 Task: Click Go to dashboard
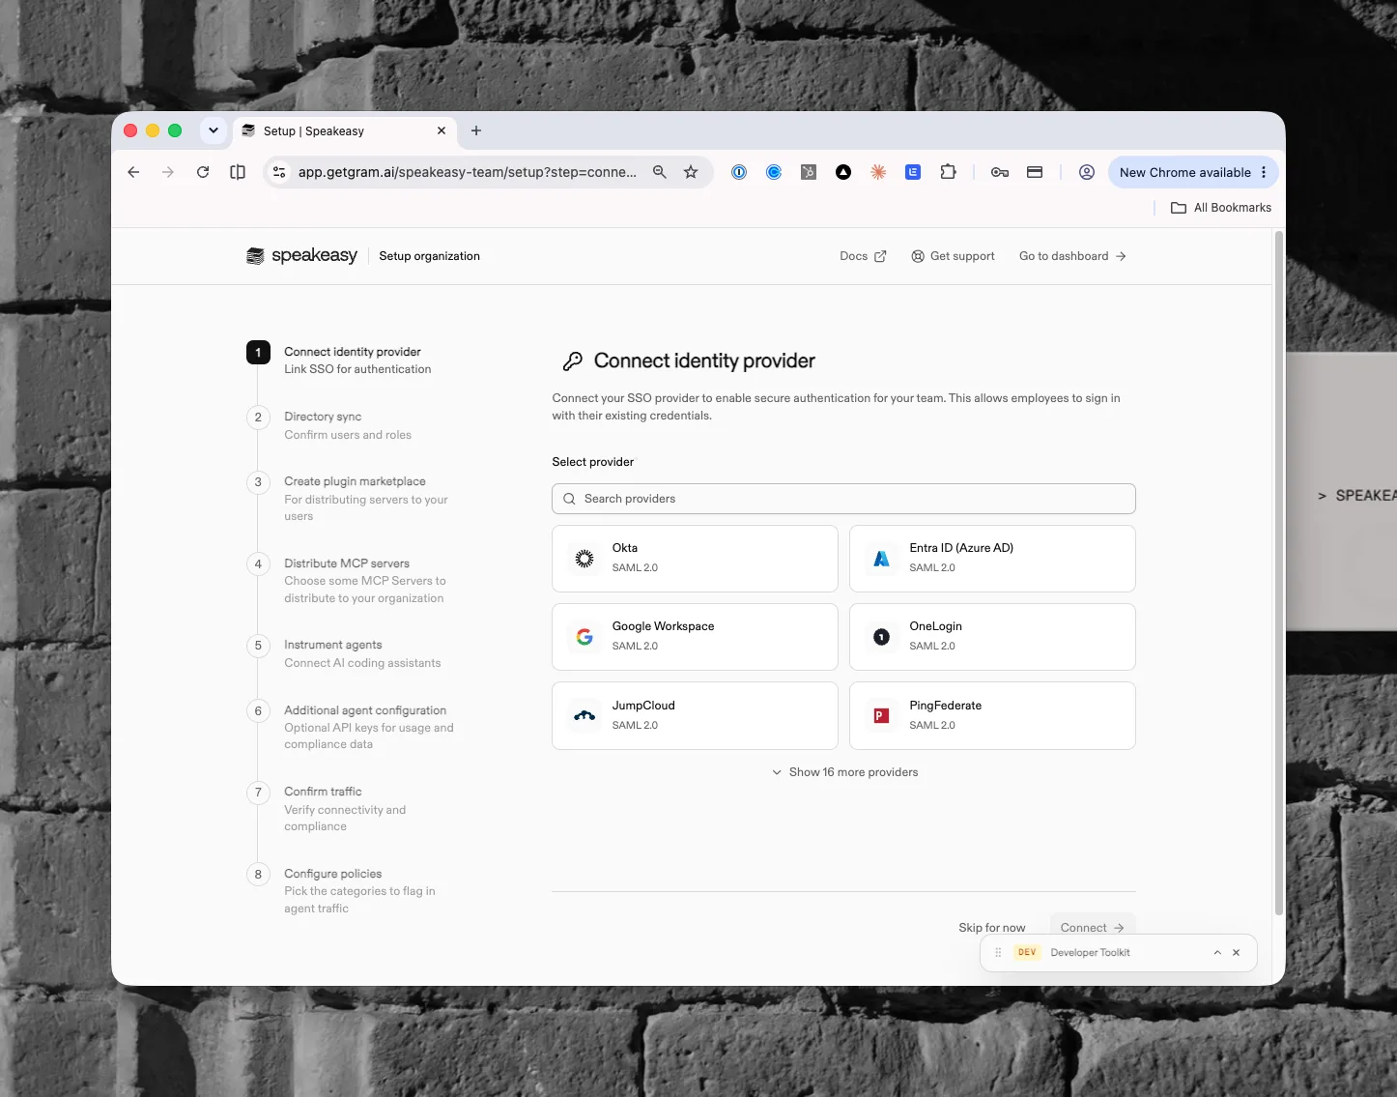[1072, 256]
